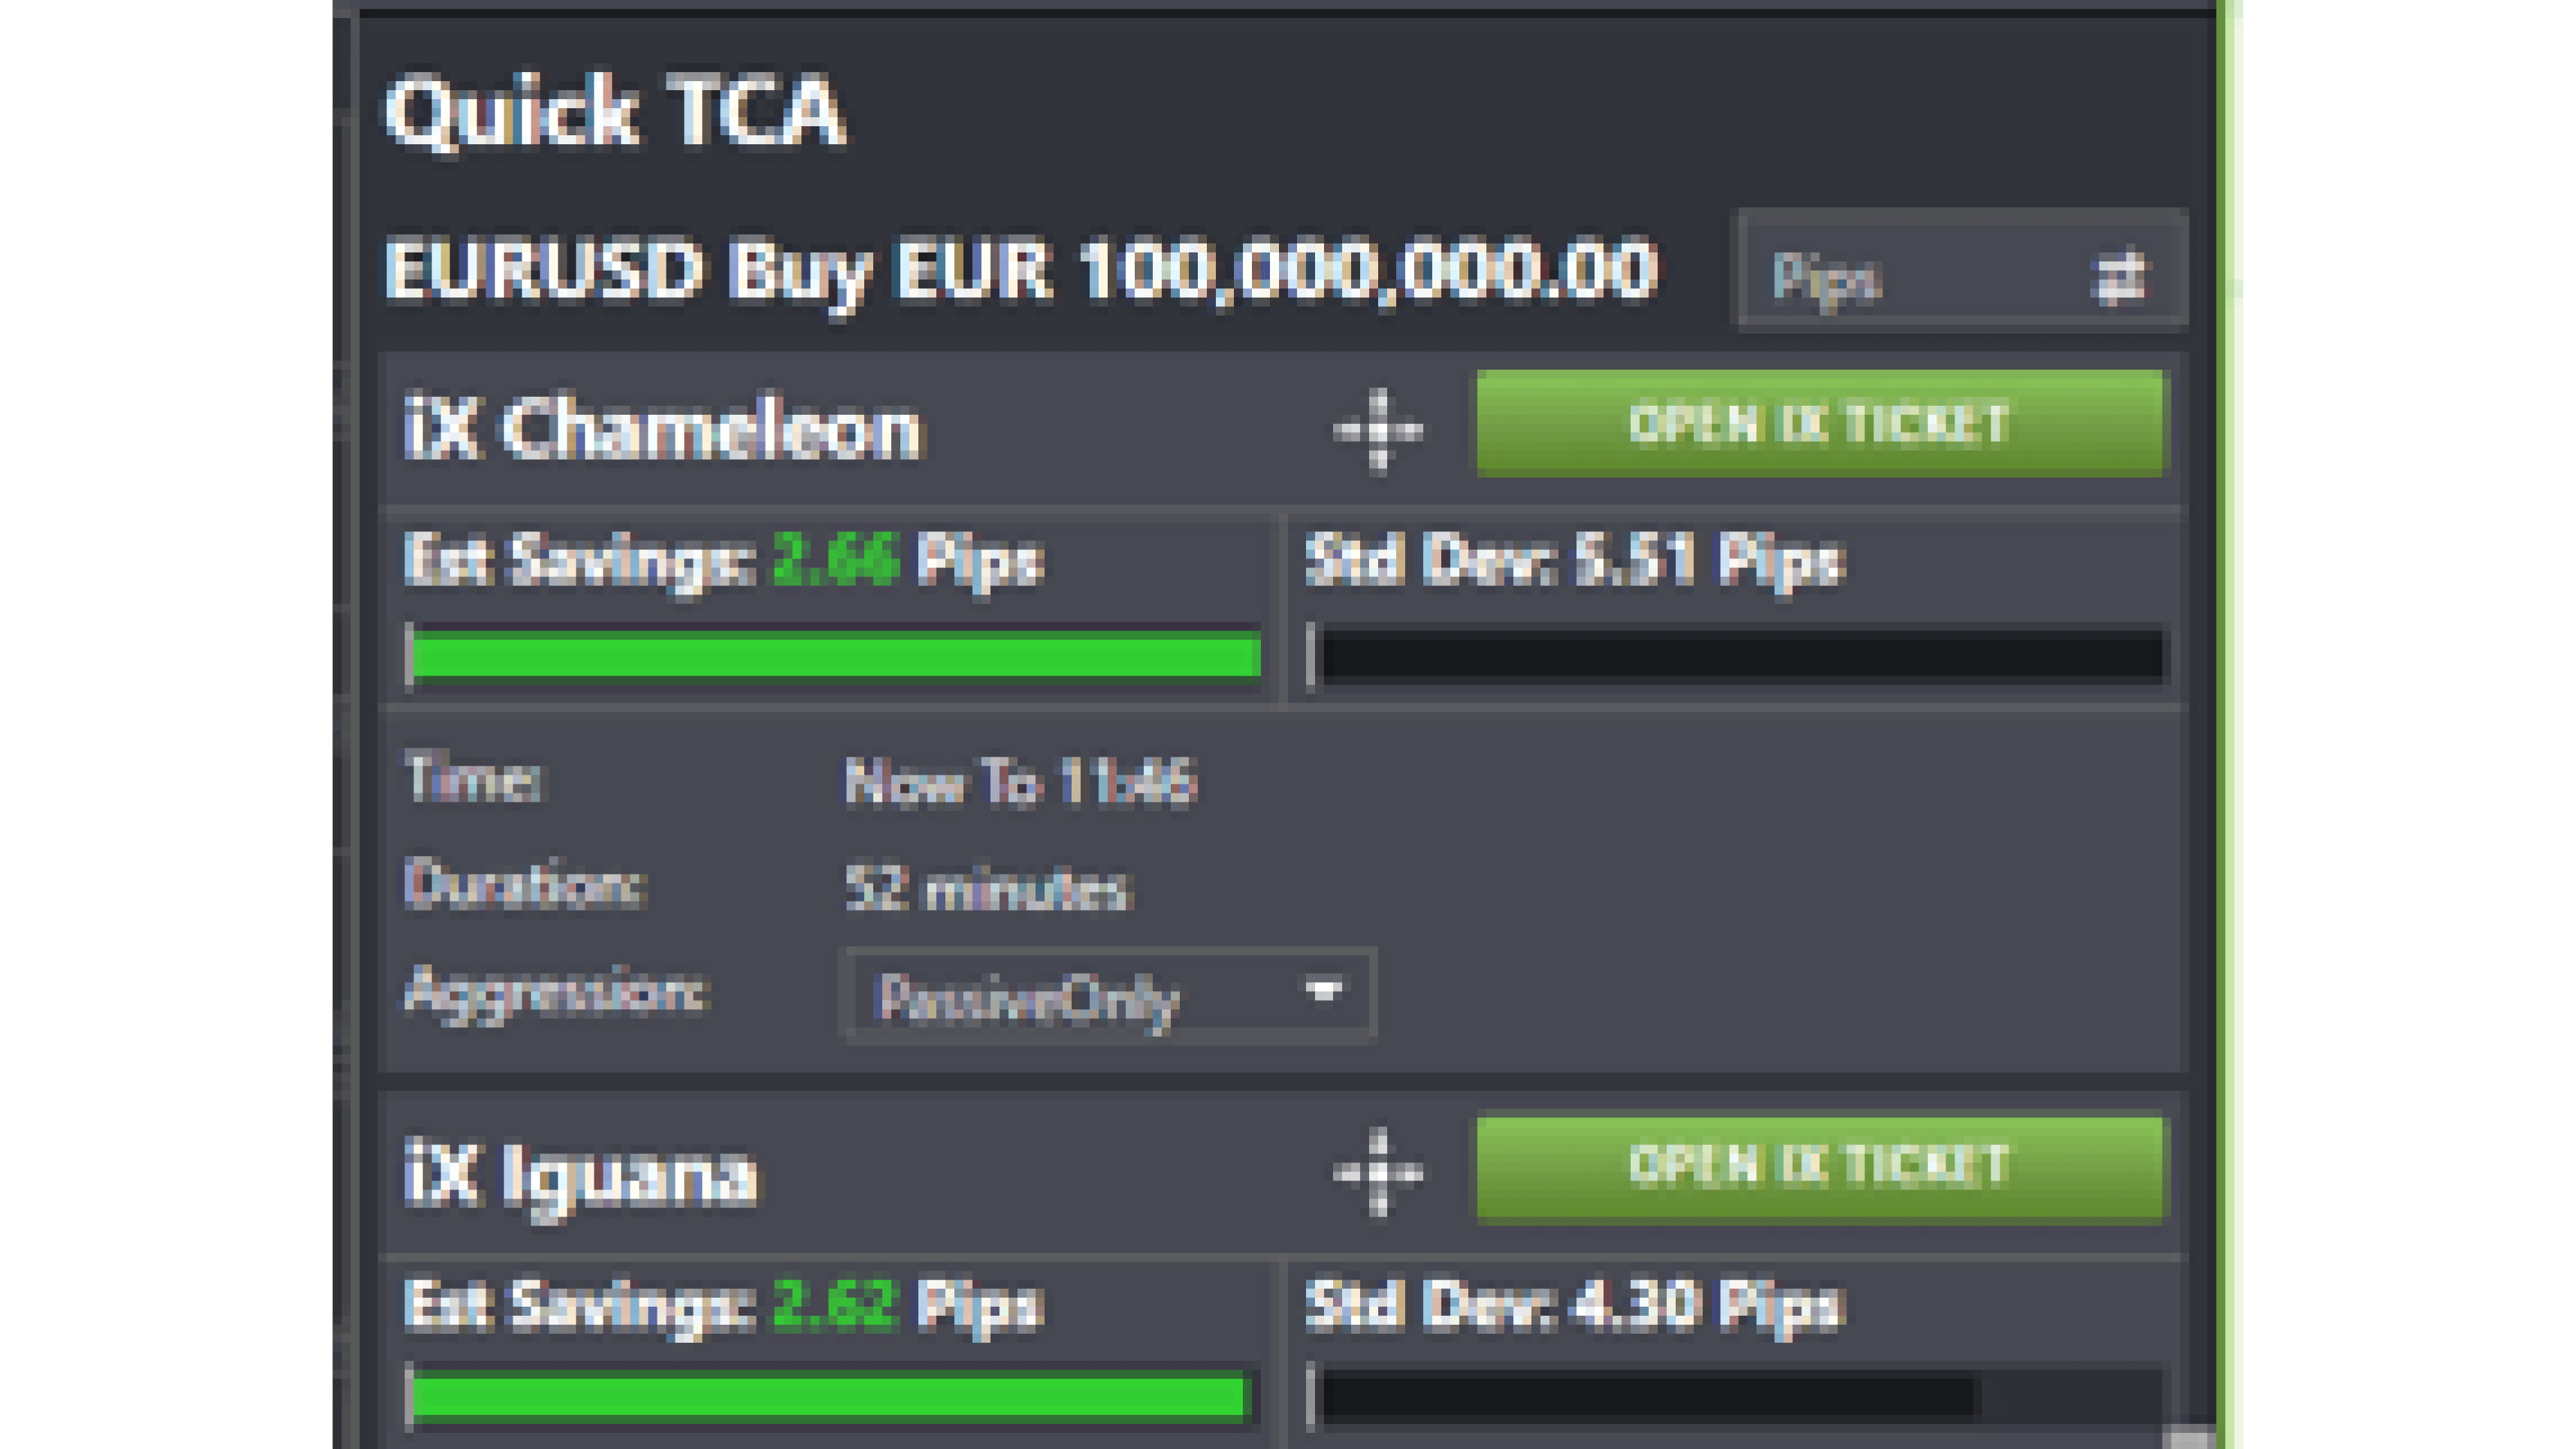Open IX ticket for iX Chameleon
2576x1449 pixels.
click(x=1819, y=424)
